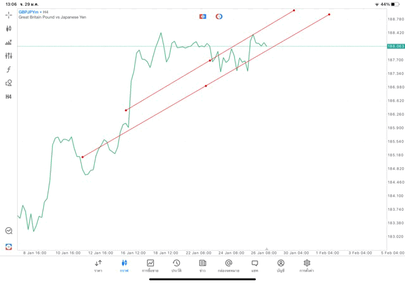This screenshot has width=405, height=283.
Task: Open the indicators function icon
Action: [9, 70]
